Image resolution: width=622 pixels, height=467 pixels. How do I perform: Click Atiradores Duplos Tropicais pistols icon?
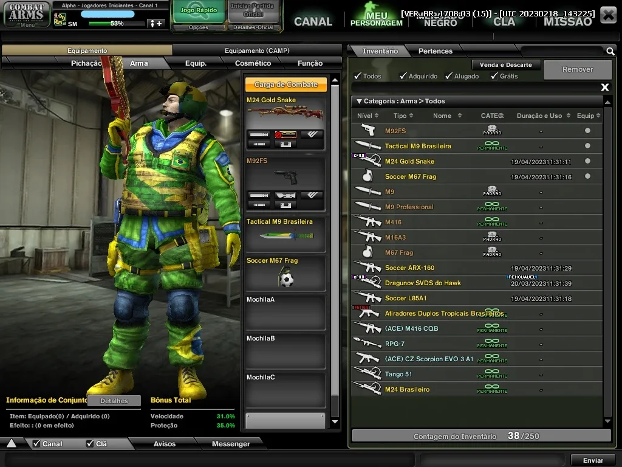[x=368, y=313]
